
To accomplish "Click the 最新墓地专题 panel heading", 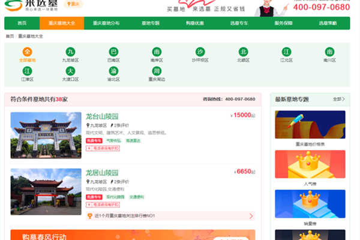I will (x=292, y=100).
